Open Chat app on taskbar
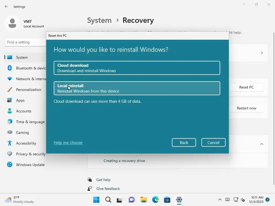The width and height of the screenshot is (275, 206). [132, 200]
